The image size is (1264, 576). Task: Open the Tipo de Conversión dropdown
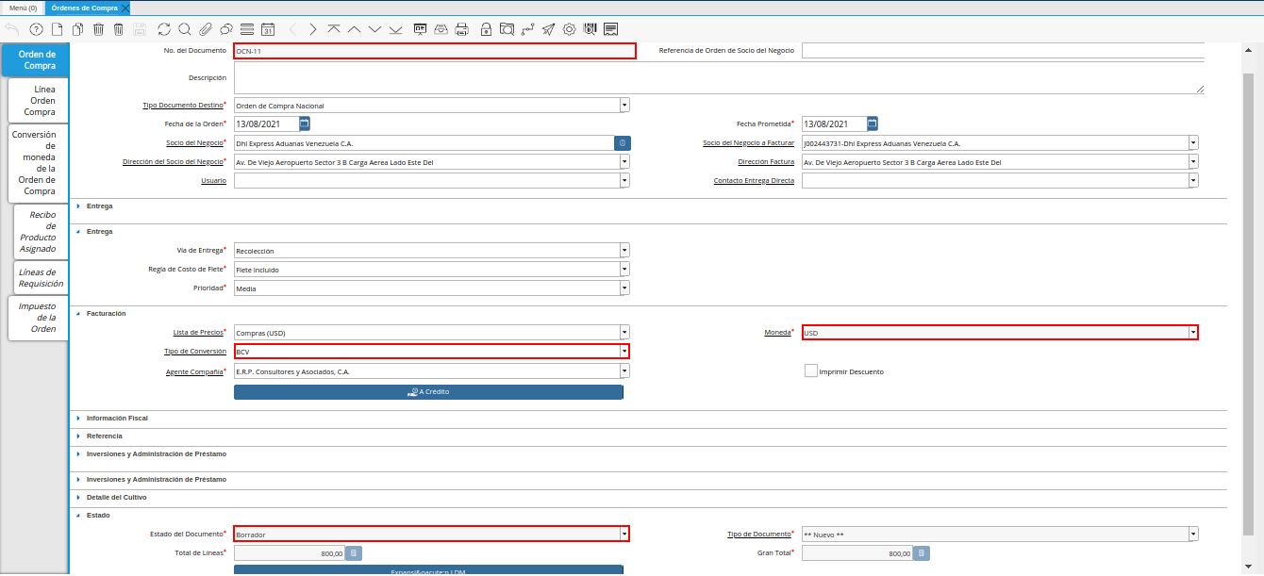point(624,352)
